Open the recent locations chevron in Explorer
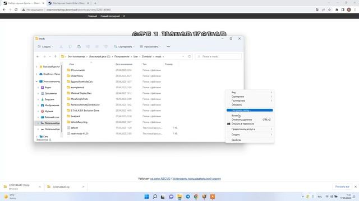The image size is (359, 201). click(x=50, y=56)
